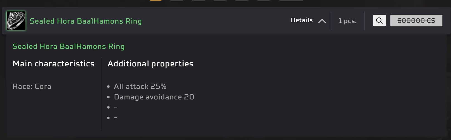Click the middle gray page tab at top
This screenshot has width=451, height=140.
coord(220,0)
